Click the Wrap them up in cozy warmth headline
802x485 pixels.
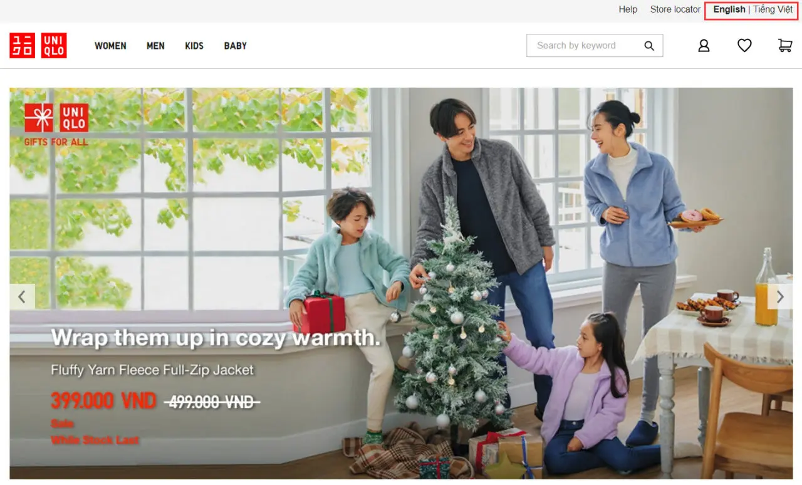(x=216, y=338)
